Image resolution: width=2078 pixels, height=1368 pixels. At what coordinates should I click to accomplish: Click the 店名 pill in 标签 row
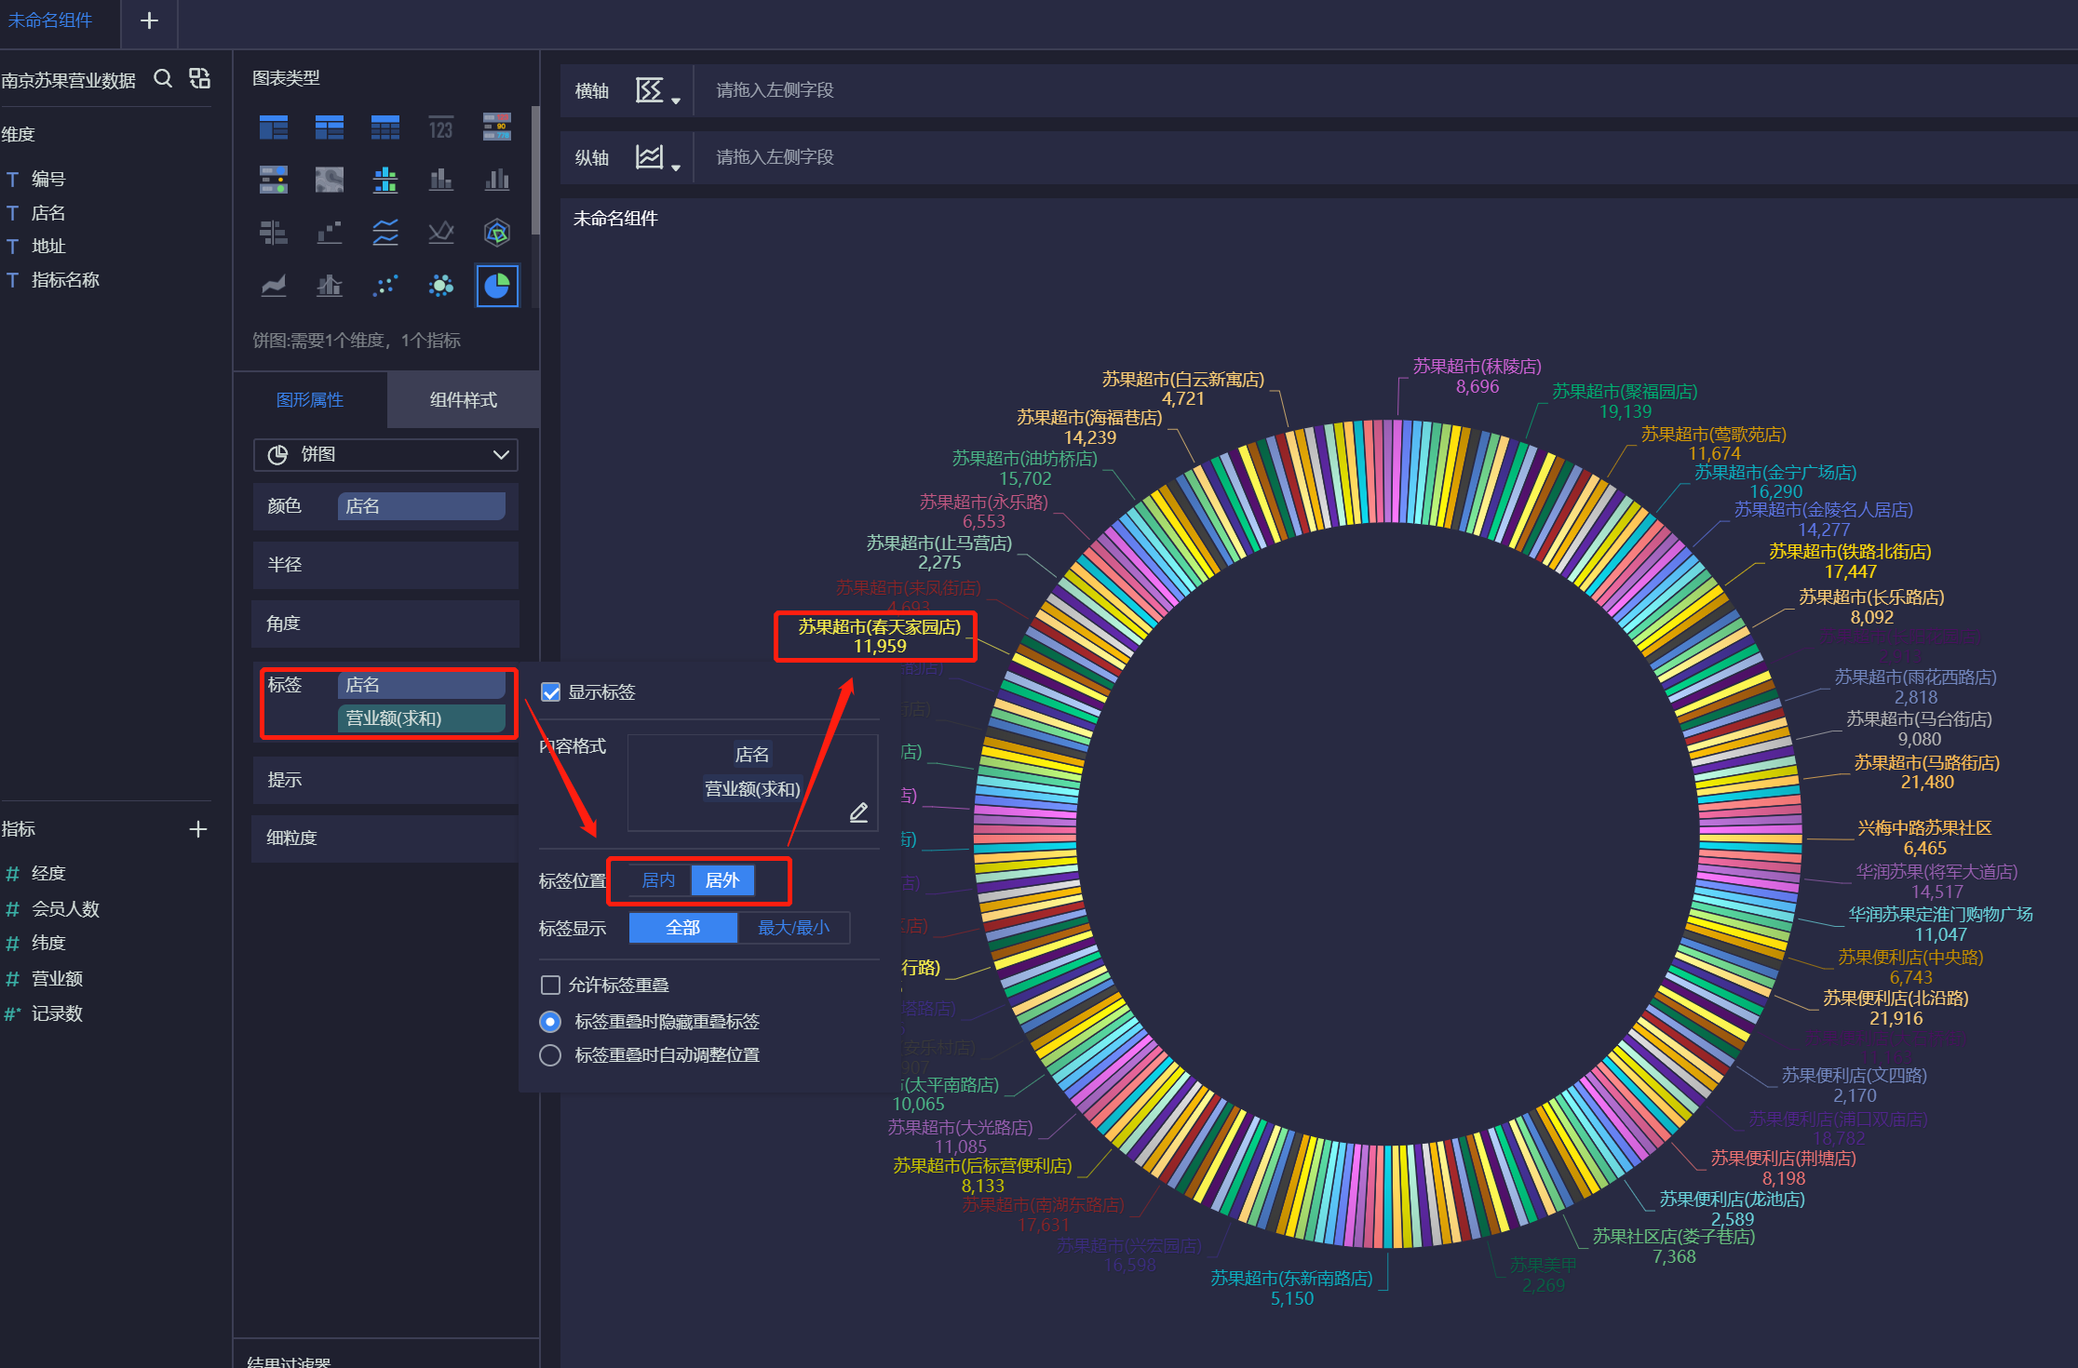[x=422, y=685]
